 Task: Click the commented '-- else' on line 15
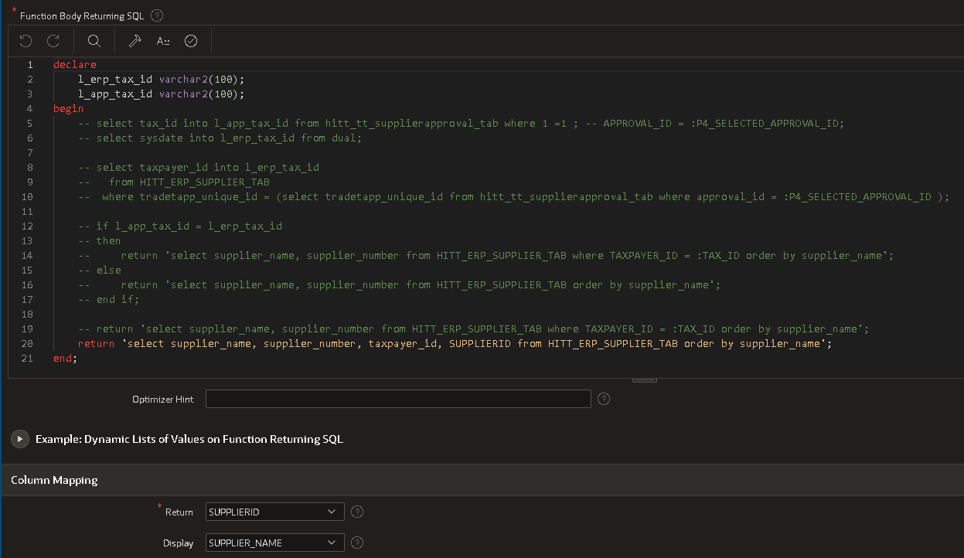[100, 270]
